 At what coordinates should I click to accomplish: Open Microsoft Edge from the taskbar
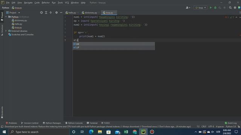pyautogui.click(x=91, y=132)
